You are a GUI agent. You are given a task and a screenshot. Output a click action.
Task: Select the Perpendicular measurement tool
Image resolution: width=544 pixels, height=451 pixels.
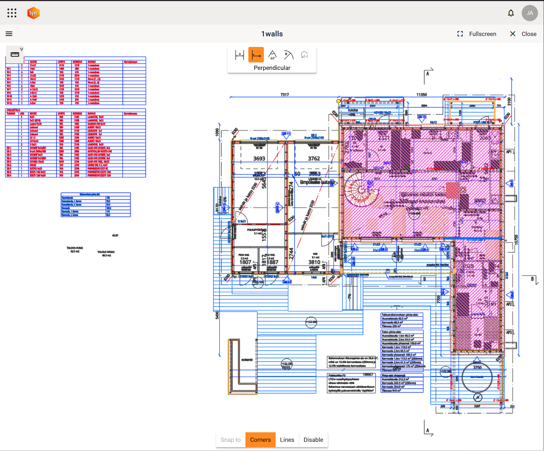point(256,55)
